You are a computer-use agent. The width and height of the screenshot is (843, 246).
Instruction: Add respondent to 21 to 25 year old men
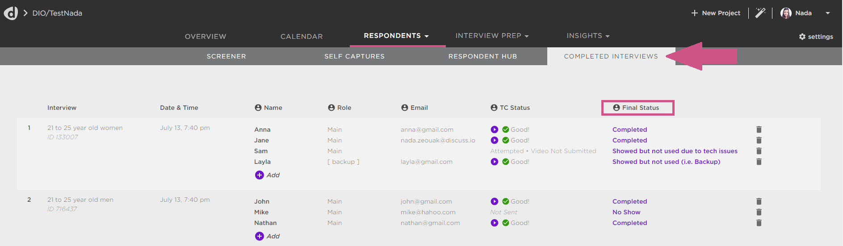point(267,236)
